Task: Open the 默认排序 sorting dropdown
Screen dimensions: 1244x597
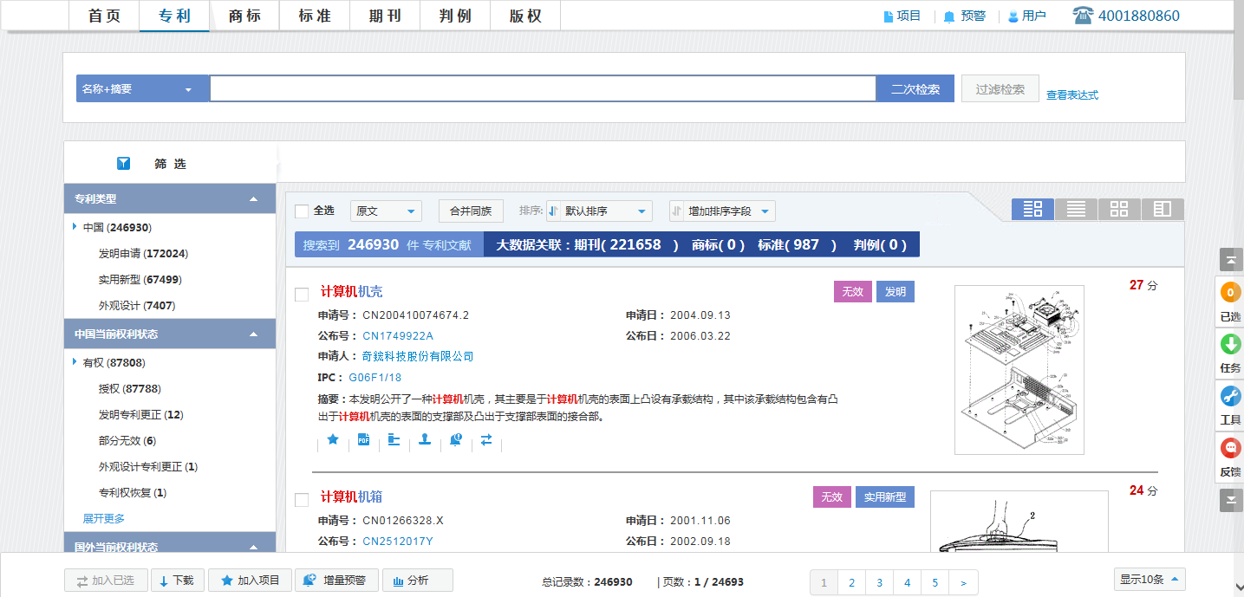Action: tap(599, 211)
